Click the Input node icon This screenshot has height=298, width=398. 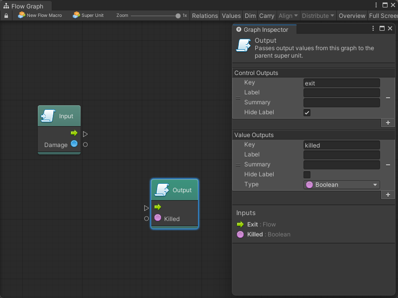[x=48, y=116]
